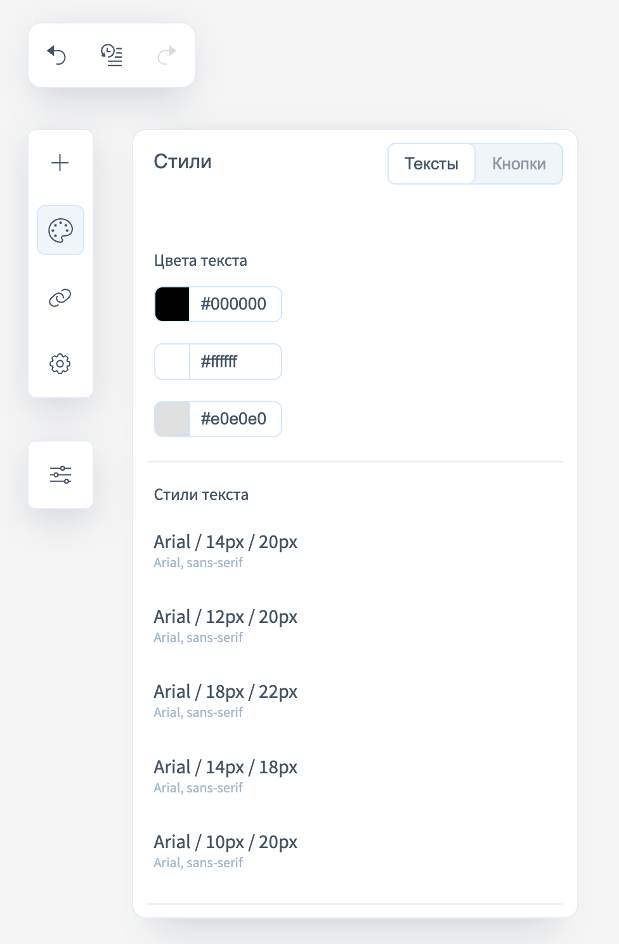619x944 pixels.
Task: Open the gear settings icon
Action: [60, 364]
